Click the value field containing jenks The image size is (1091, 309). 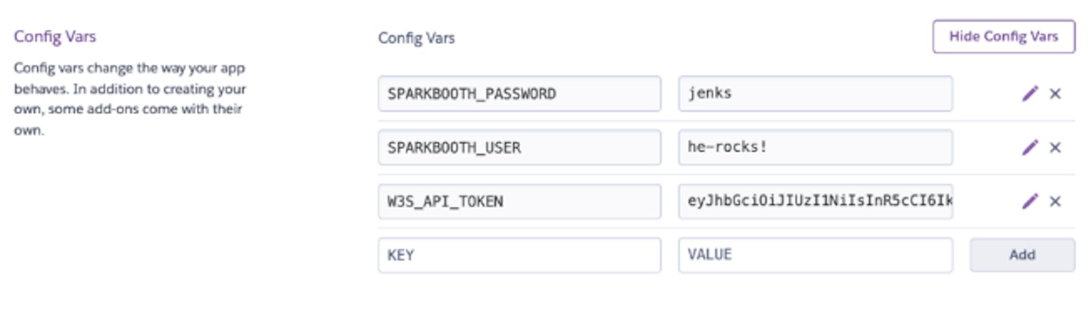coord(815,93)
